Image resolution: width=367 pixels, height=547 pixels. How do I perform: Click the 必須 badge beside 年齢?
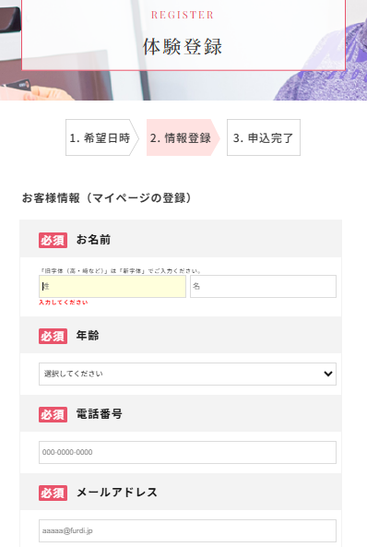(53, 337)
